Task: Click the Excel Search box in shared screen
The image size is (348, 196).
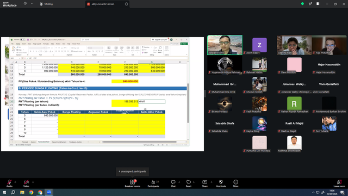Action: point(100,40)
